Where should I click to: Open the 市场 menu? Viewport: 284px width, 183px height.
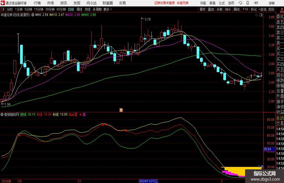pyautogui.click(x=50, y=3)
